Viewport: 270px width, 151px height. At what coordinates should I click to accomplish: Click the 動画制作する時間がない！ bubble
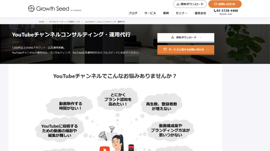(x=69, y=106)
